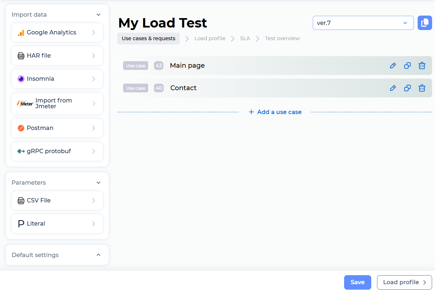Image resolution: width=435 pixels, height=294 pixels.
Task: Open the pencil editor for Contact
Action: tap(393, 88)
